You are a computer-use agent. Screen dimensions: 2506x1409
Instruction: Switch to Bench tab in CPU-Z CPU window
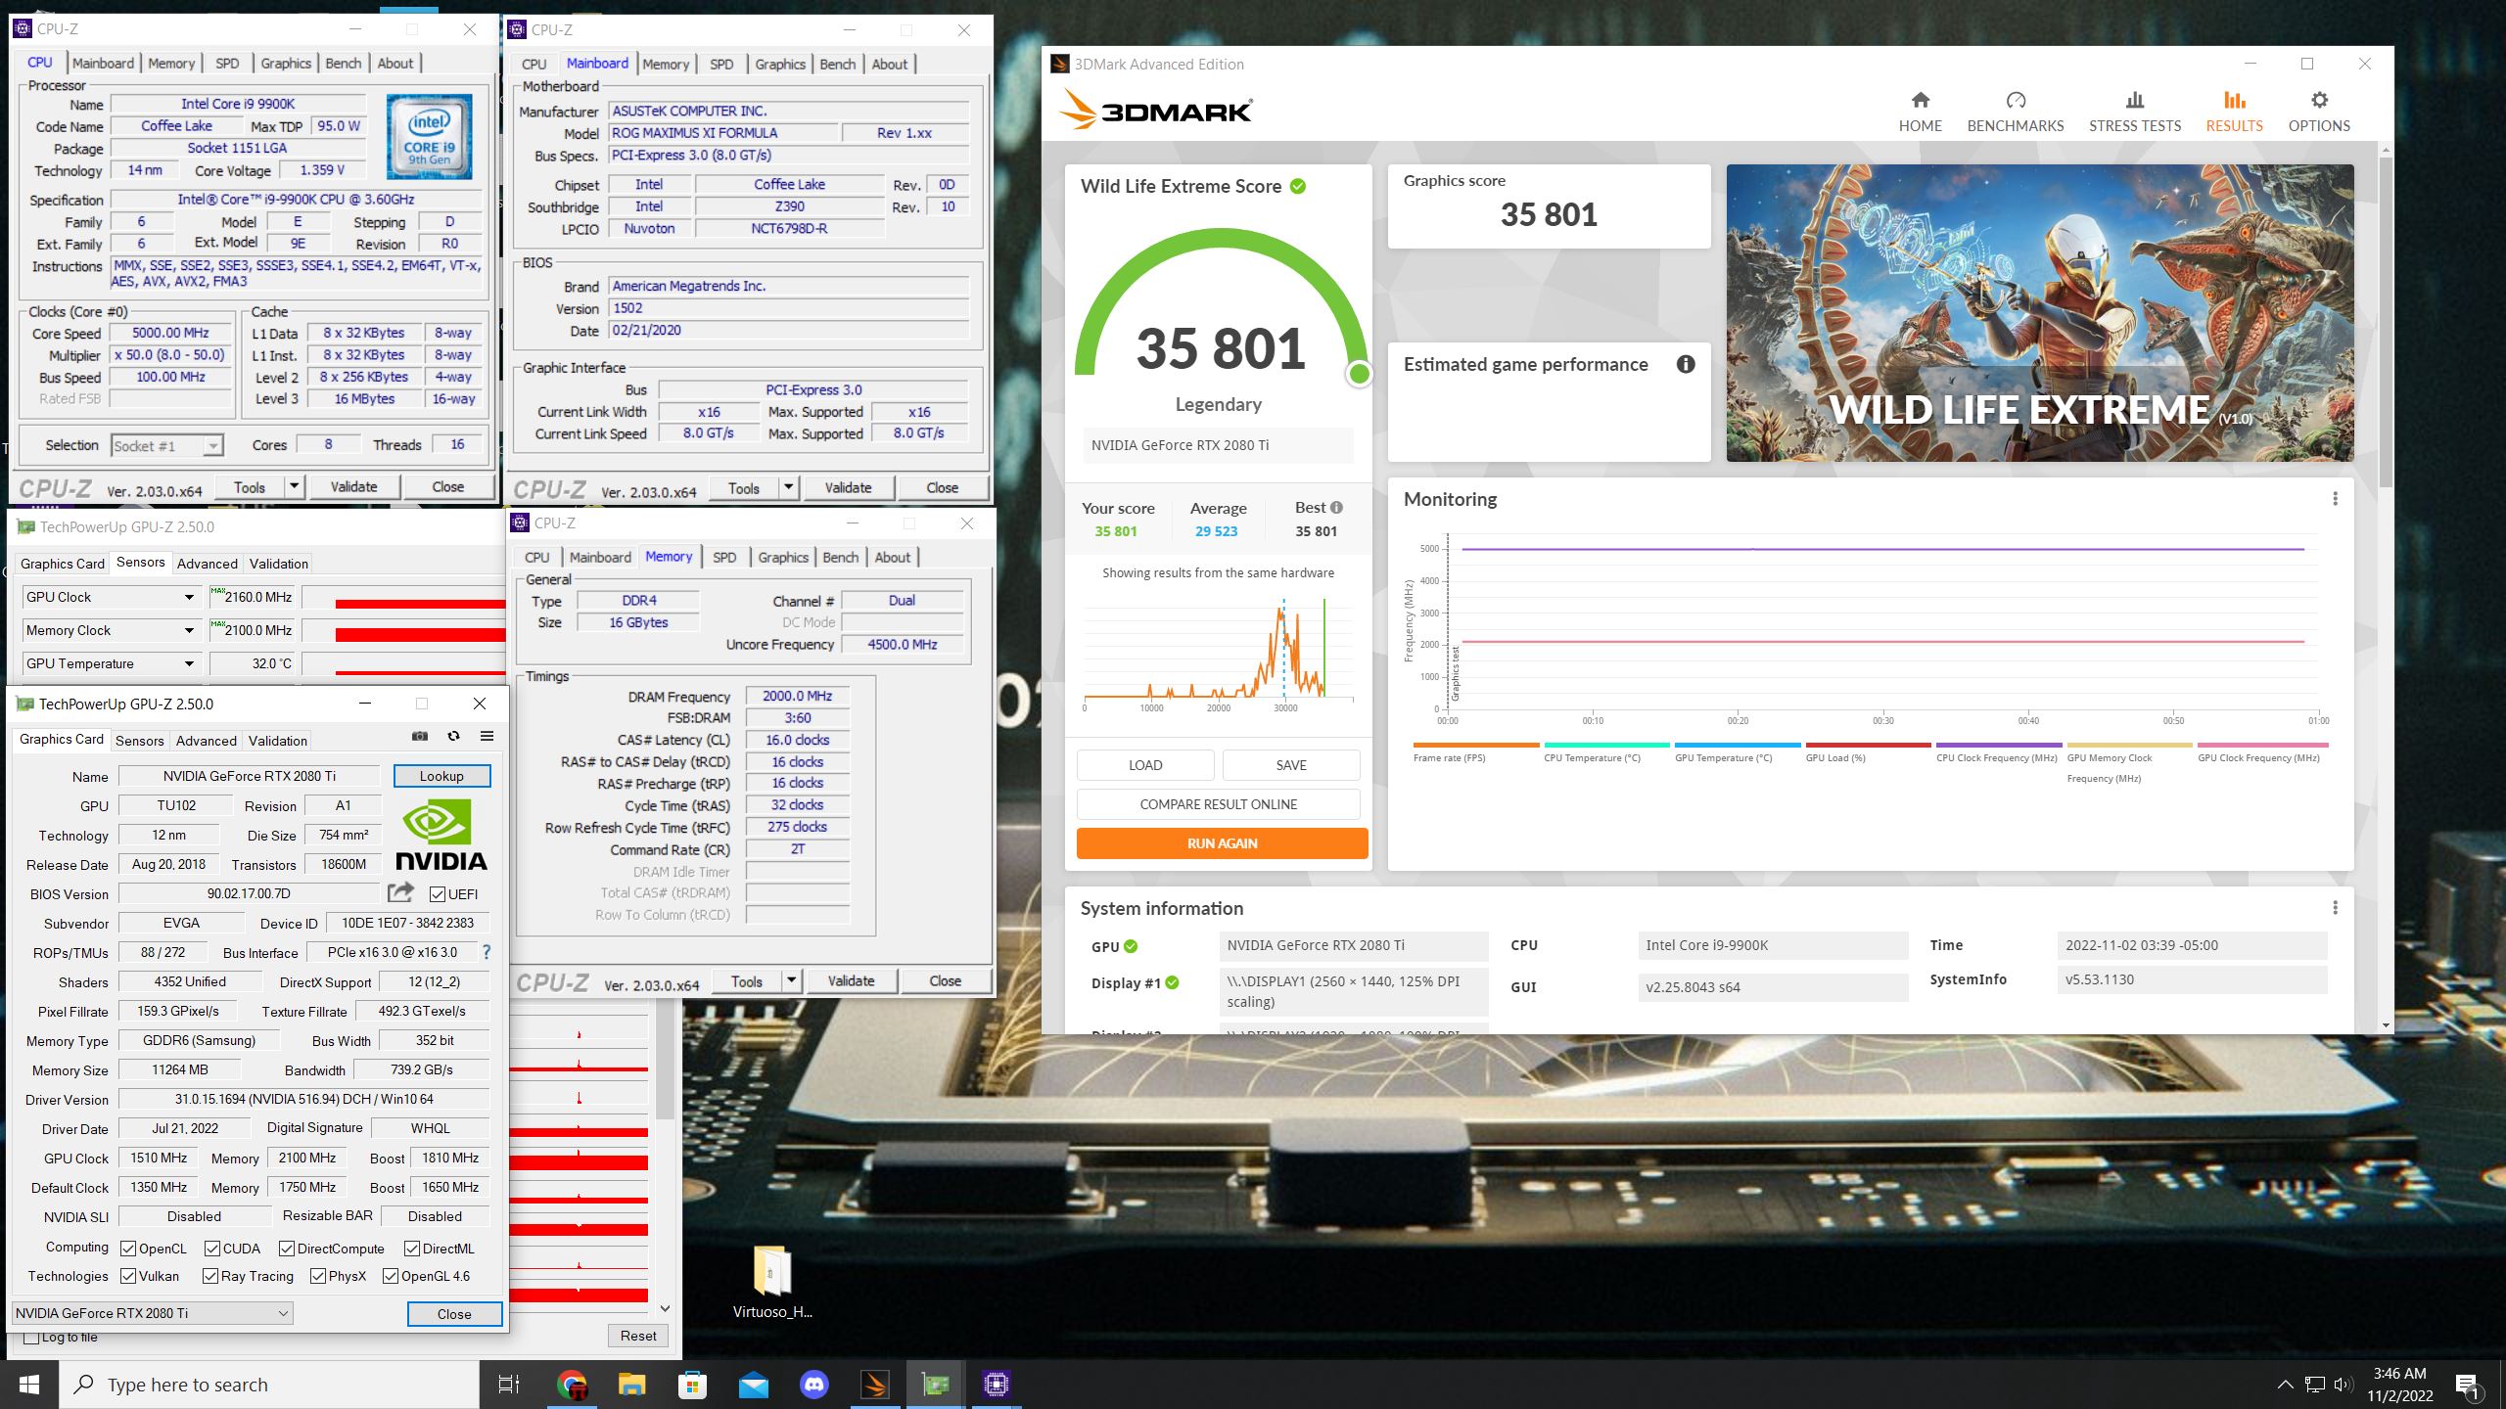(x=343, y=63)
